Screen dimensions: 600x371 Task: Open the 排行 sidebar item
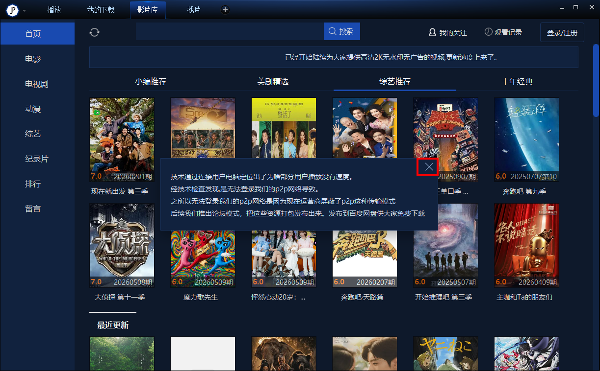tap(37, 184)
